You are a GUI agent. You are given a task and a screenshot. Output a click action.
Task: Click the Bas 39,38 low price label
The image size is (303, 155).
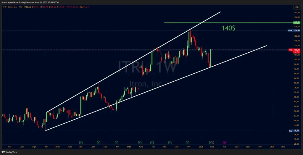point(294,131)
